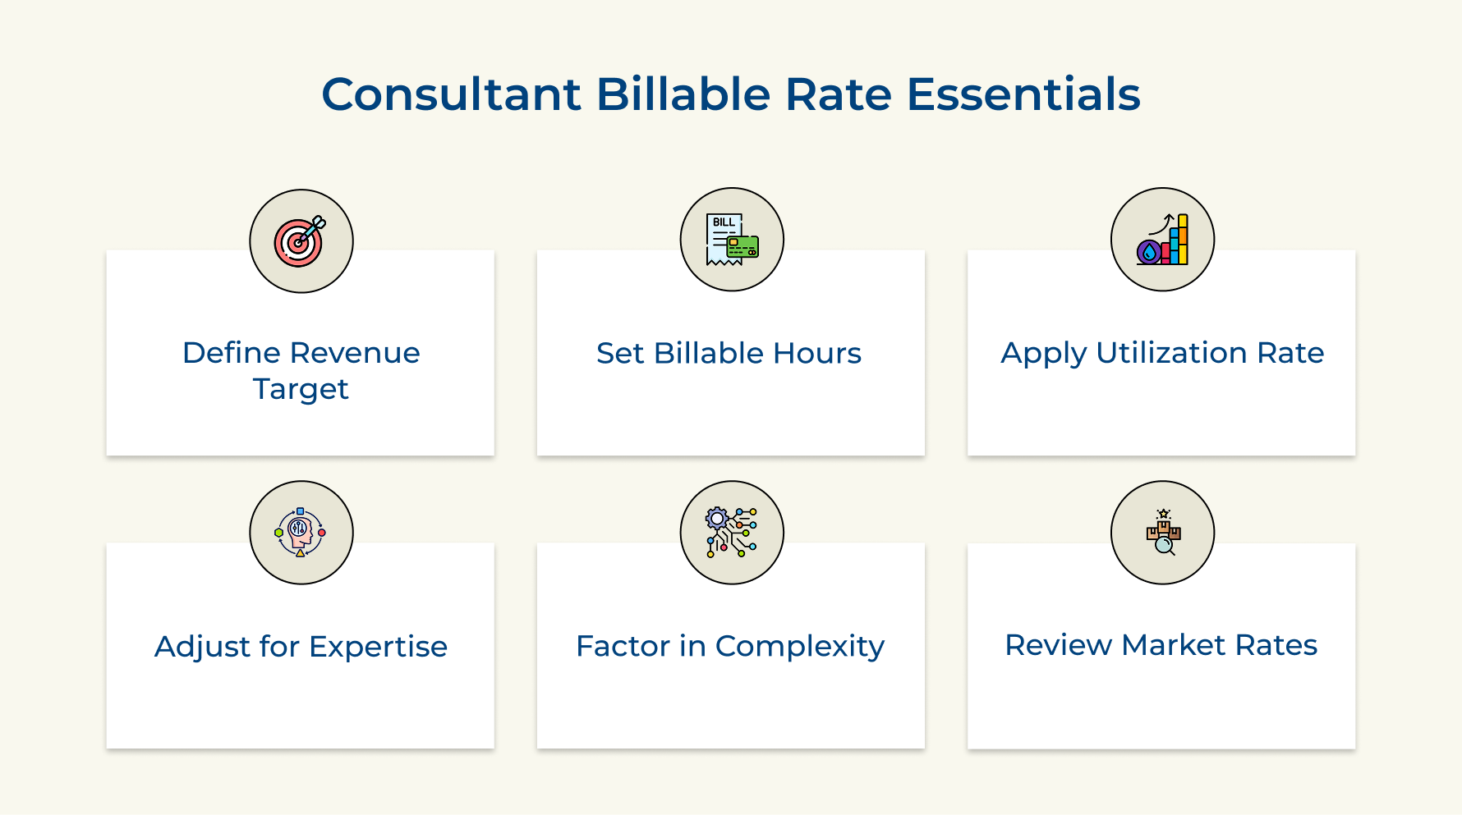
Task: Select the Define Revenue Target text
Action: click(301, 370)
